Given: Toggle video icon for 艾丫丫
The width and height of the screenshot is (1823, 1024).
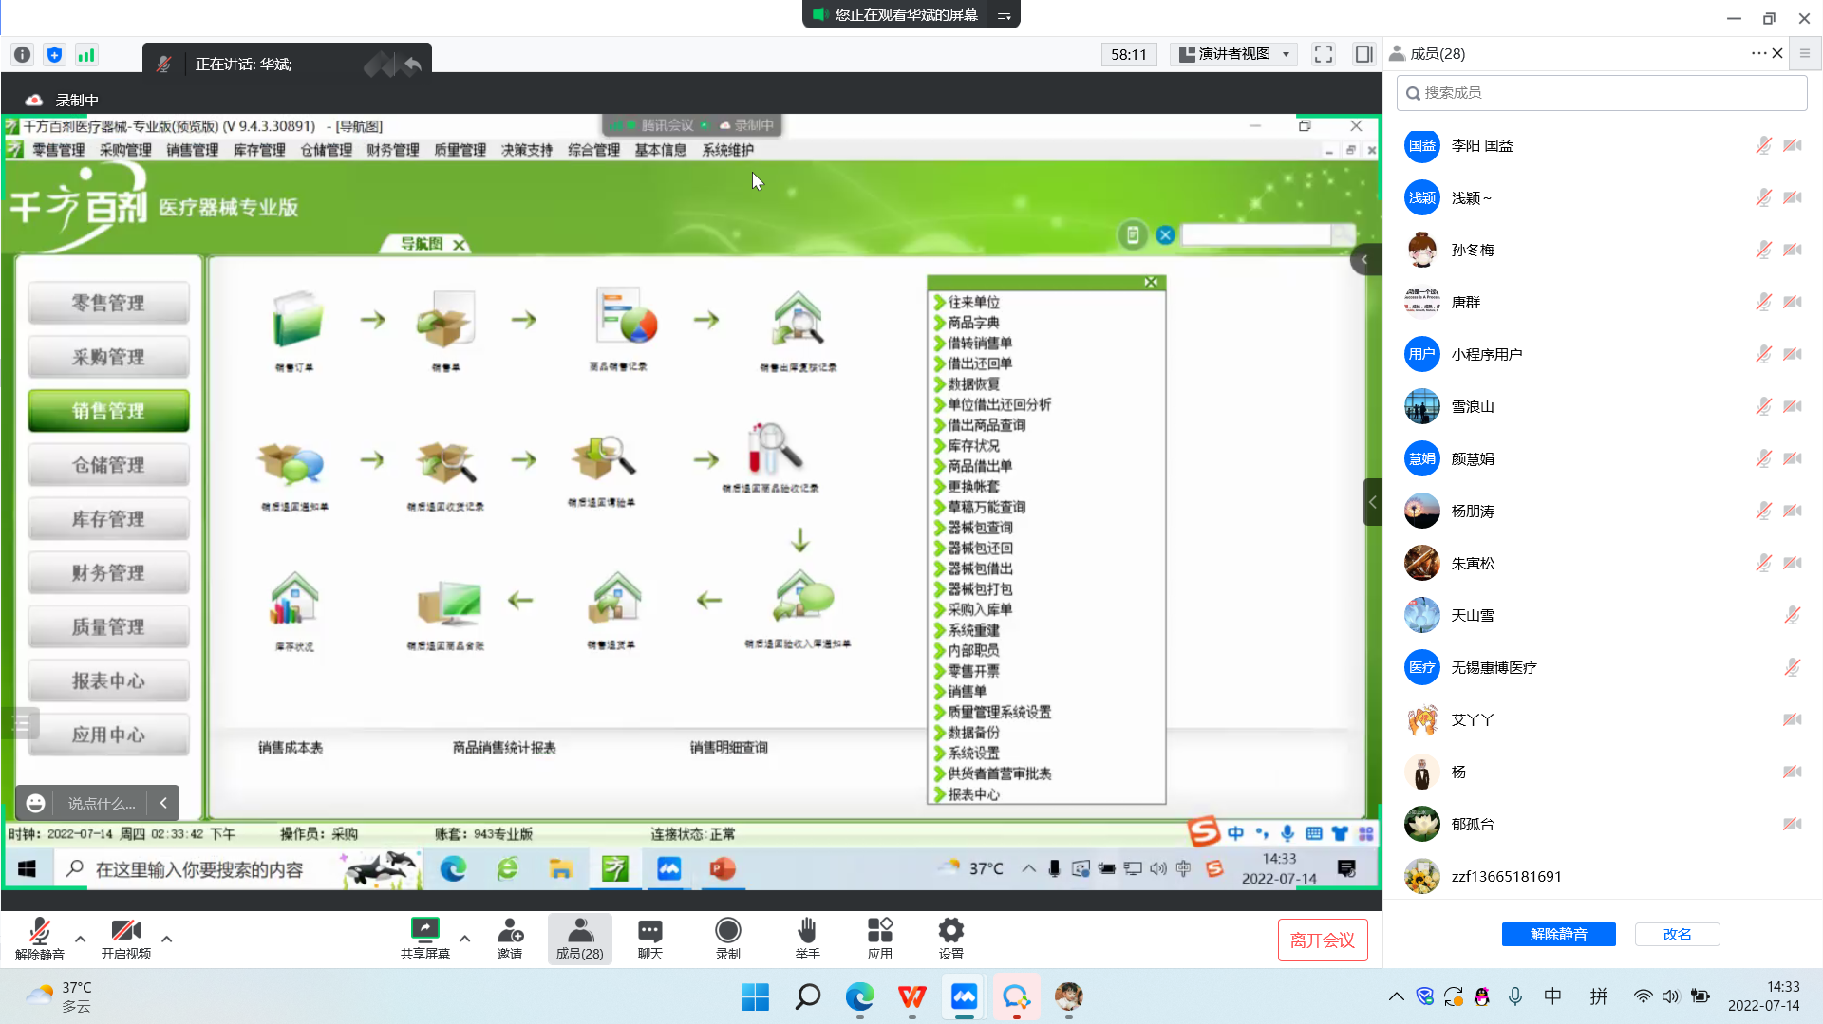Looking at the screenshot, I should (x=1793, y=719).
